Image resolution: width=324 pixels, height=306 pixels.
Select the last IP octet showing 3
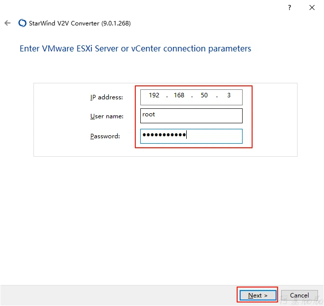pos(229,95)
